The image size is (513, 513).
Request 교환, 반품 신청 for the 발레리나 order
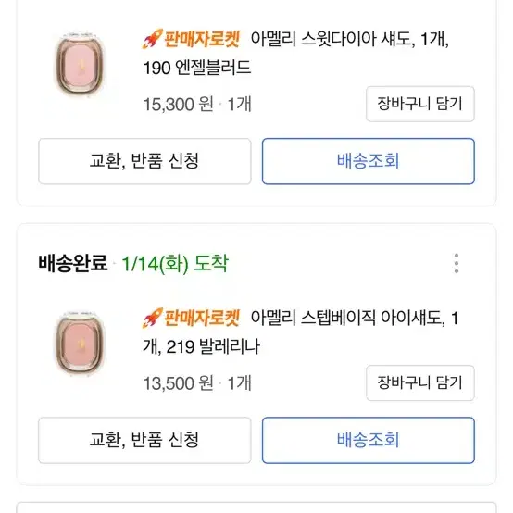(144, 440)
